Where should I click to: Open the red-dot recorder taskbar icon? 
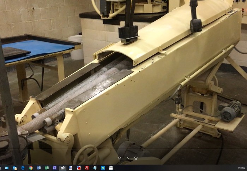[79, 168]
